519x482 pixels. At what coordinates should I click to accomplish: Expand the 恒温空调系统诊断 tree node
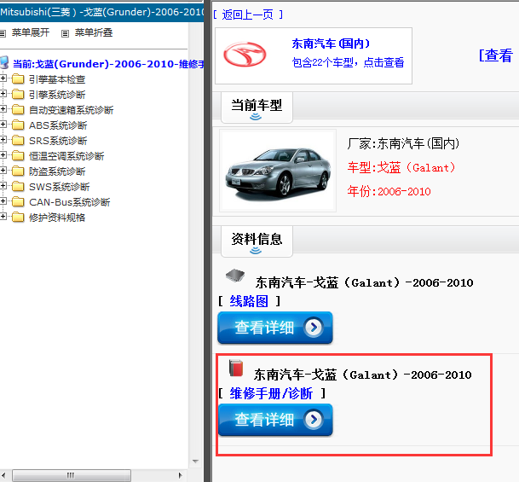coord(3,154)
